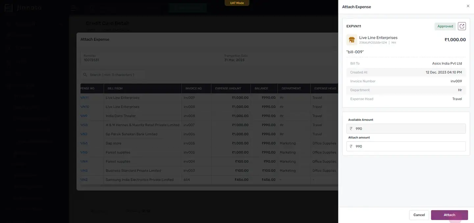Click the finnoto logo
The image size is (474, 223).
coord(23,8)
